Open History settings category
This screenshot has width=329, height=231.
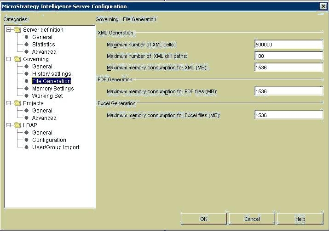coord(52,74)
